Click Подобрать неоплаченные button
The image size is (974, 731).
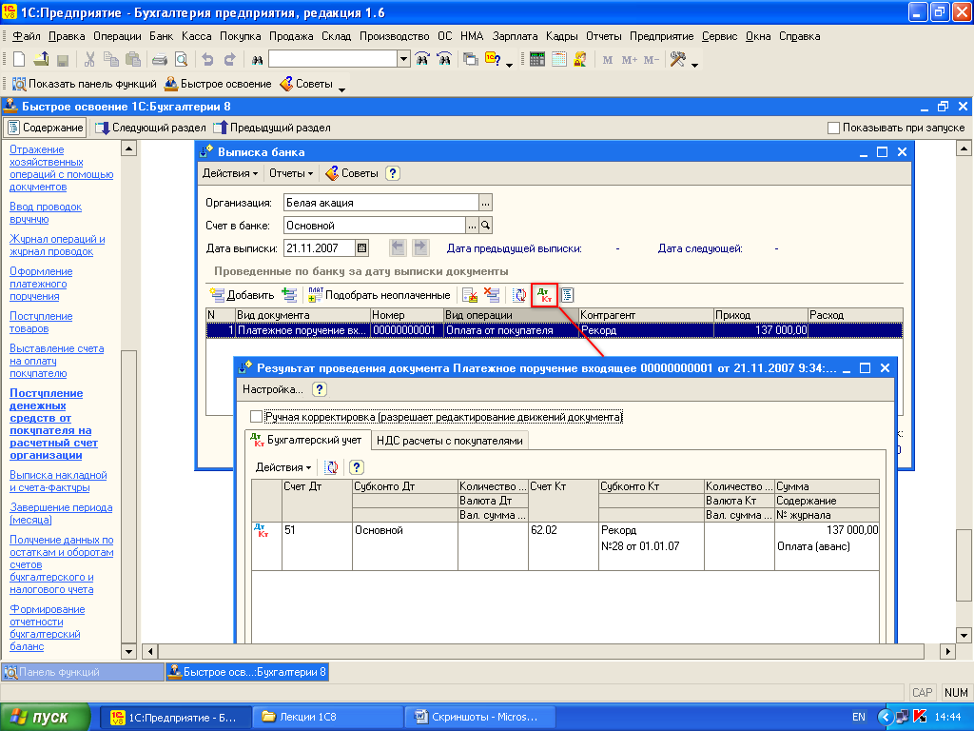click(380, 295)
